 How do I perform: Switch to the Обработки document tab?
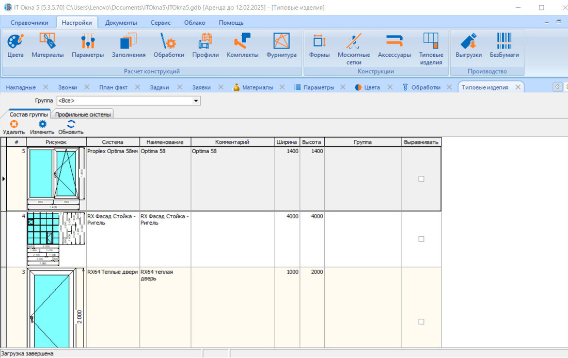point(421,87)
